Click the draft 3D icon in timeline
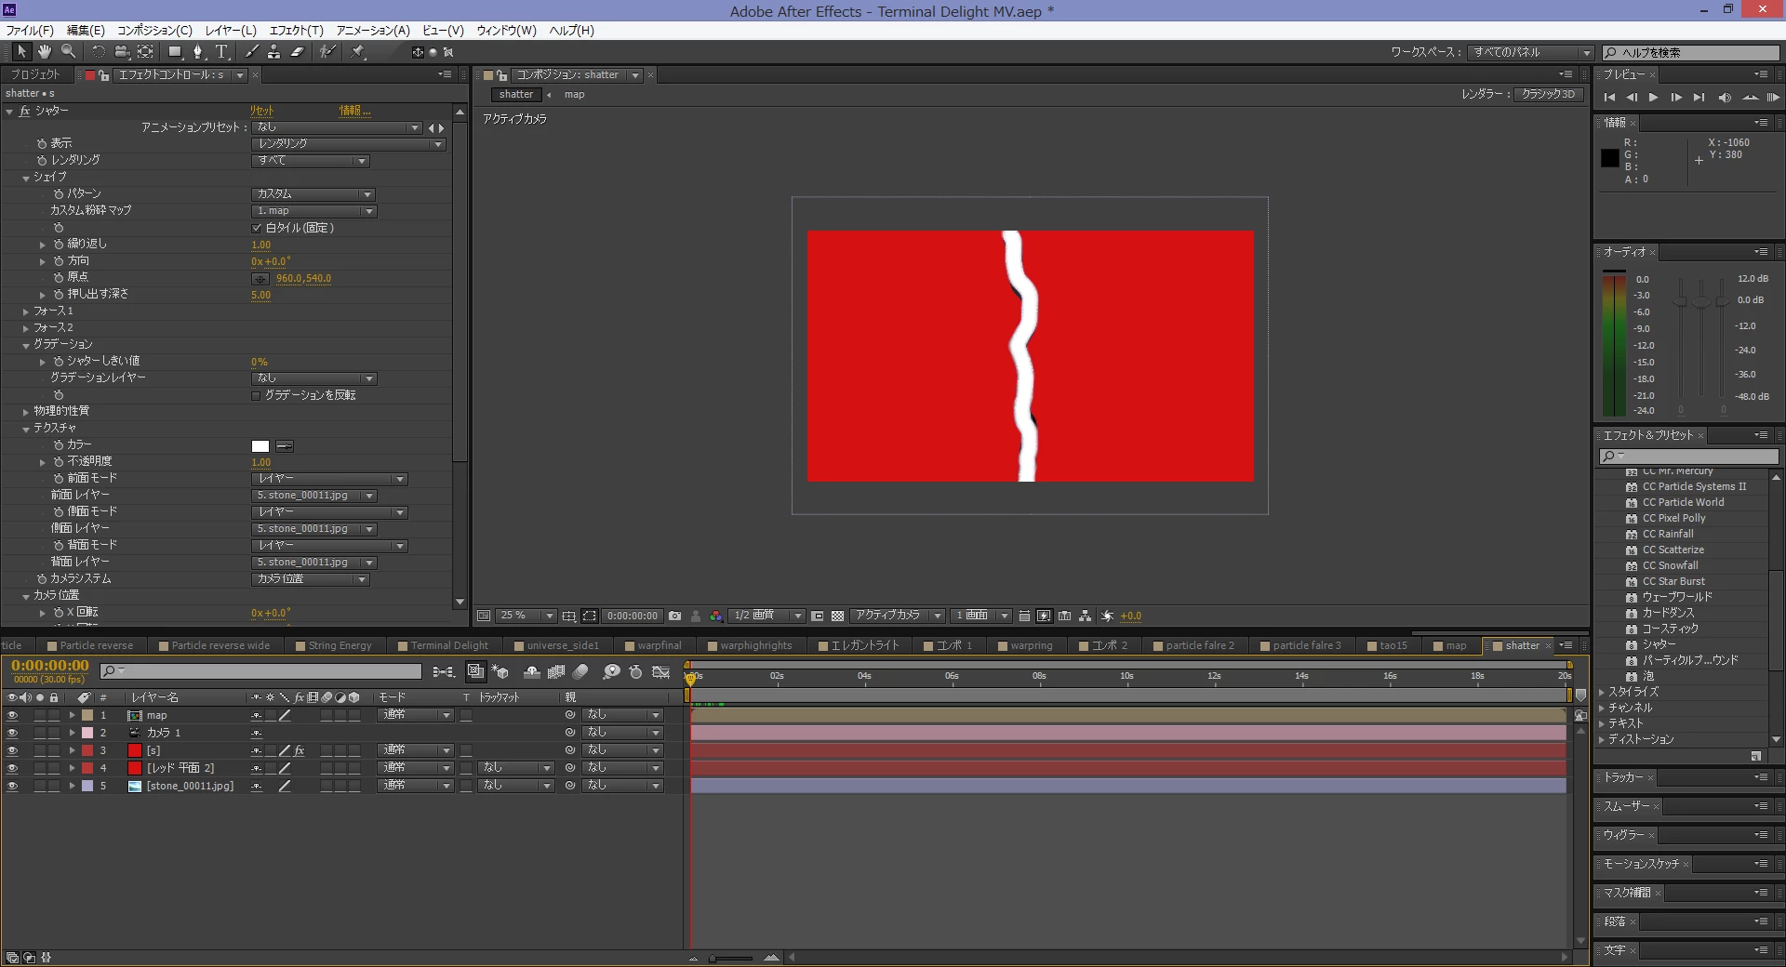This screenshot has height=967, width=1786. pyautogui.click(x=500, y=671)
